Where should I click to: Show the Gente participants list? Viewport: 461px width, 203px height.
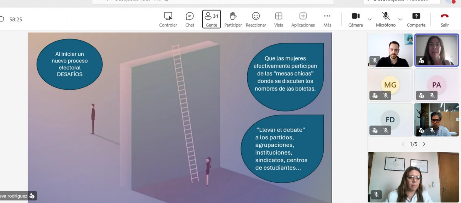pos(211,19)
